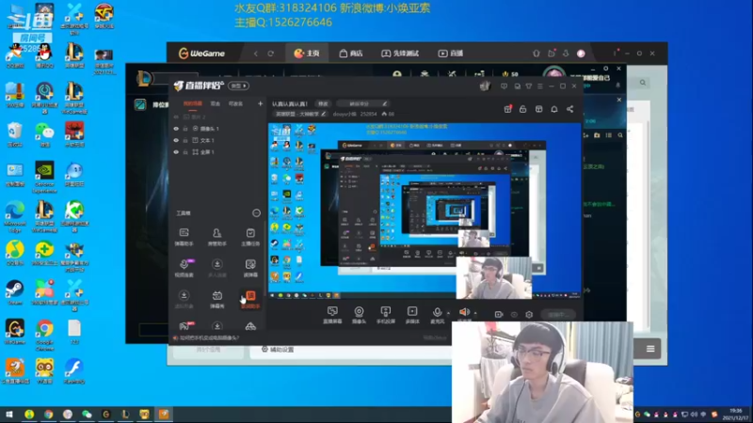
Task: Toggle lock on 文本 1 source
Action: (x=185, y=140)
